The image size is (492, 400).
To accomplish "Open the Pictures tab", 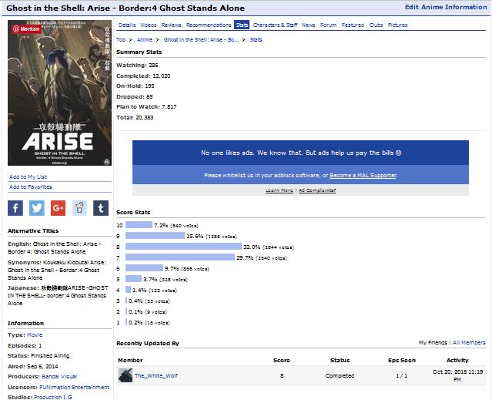I will 398,25.
